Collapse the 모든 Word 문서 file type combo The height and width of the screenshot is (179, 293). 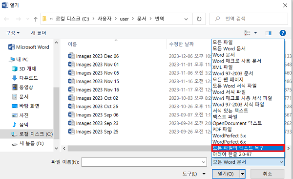pos(248,162)
